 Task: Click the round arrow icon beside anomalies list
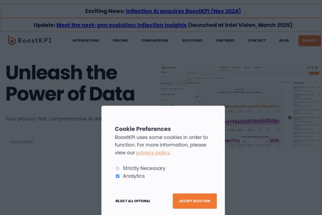(290, 117)
